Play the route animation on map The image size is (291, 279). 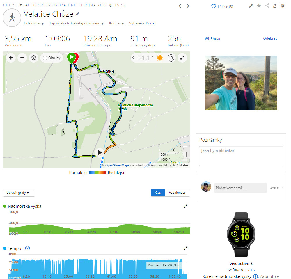(100, 152)
